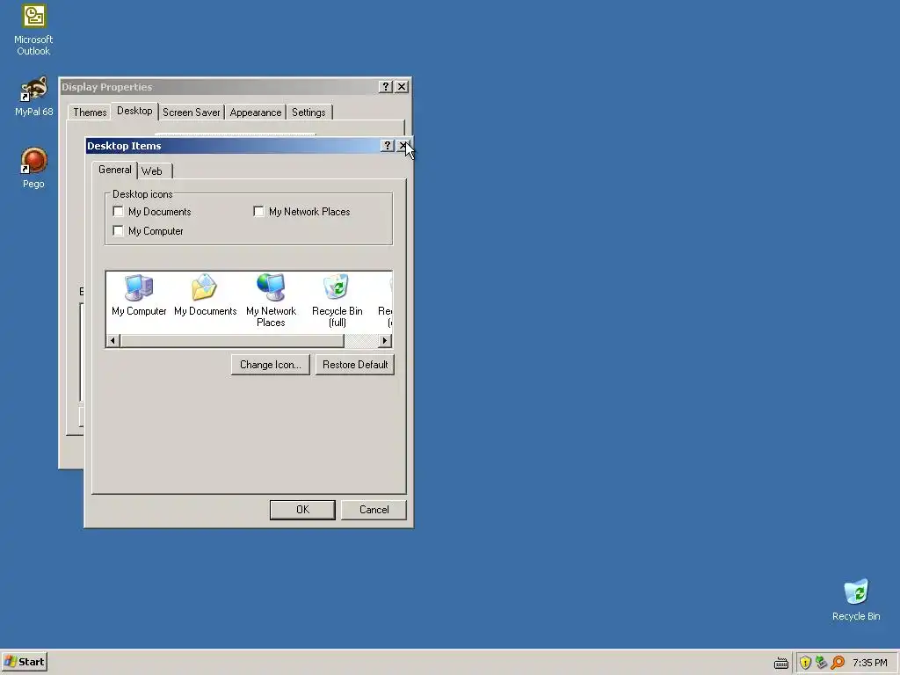This screenshot has height=675, width=900.
Task: Click the keyboard icon in system tray
Action: (x=781, y=663)
